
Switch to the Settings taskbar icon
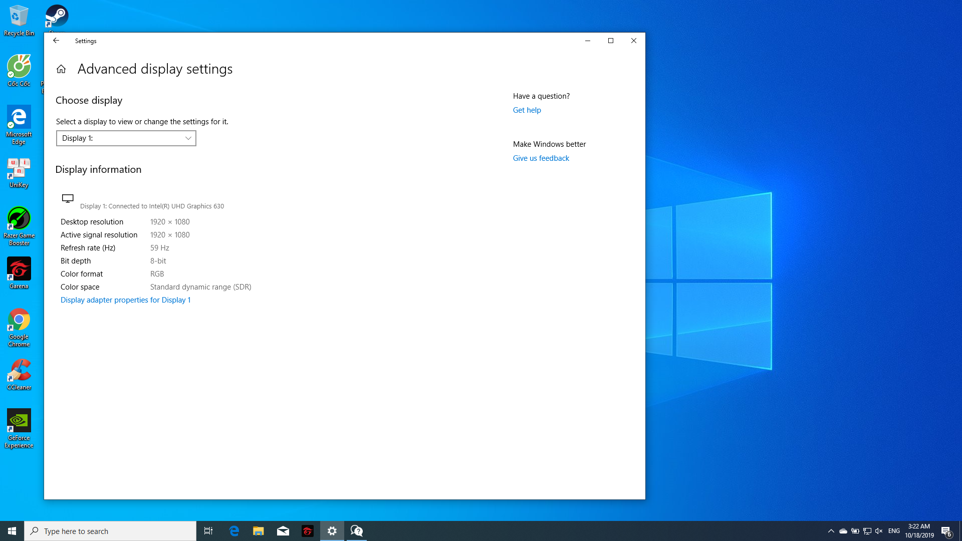tap(332, 531)
